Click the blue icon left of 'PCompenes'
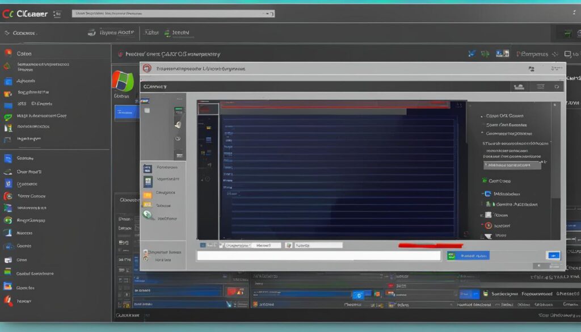 click(502, 54)
